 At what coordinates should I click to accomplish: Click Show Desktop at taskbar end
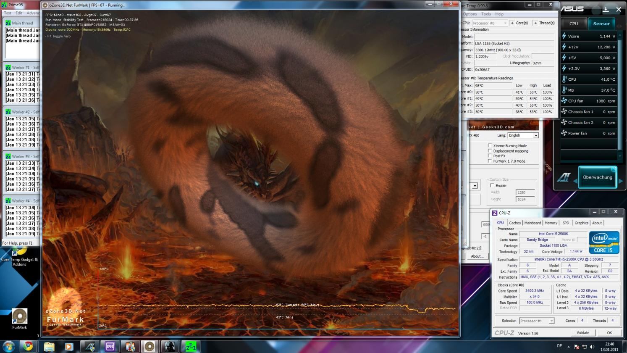click(624, 347)
